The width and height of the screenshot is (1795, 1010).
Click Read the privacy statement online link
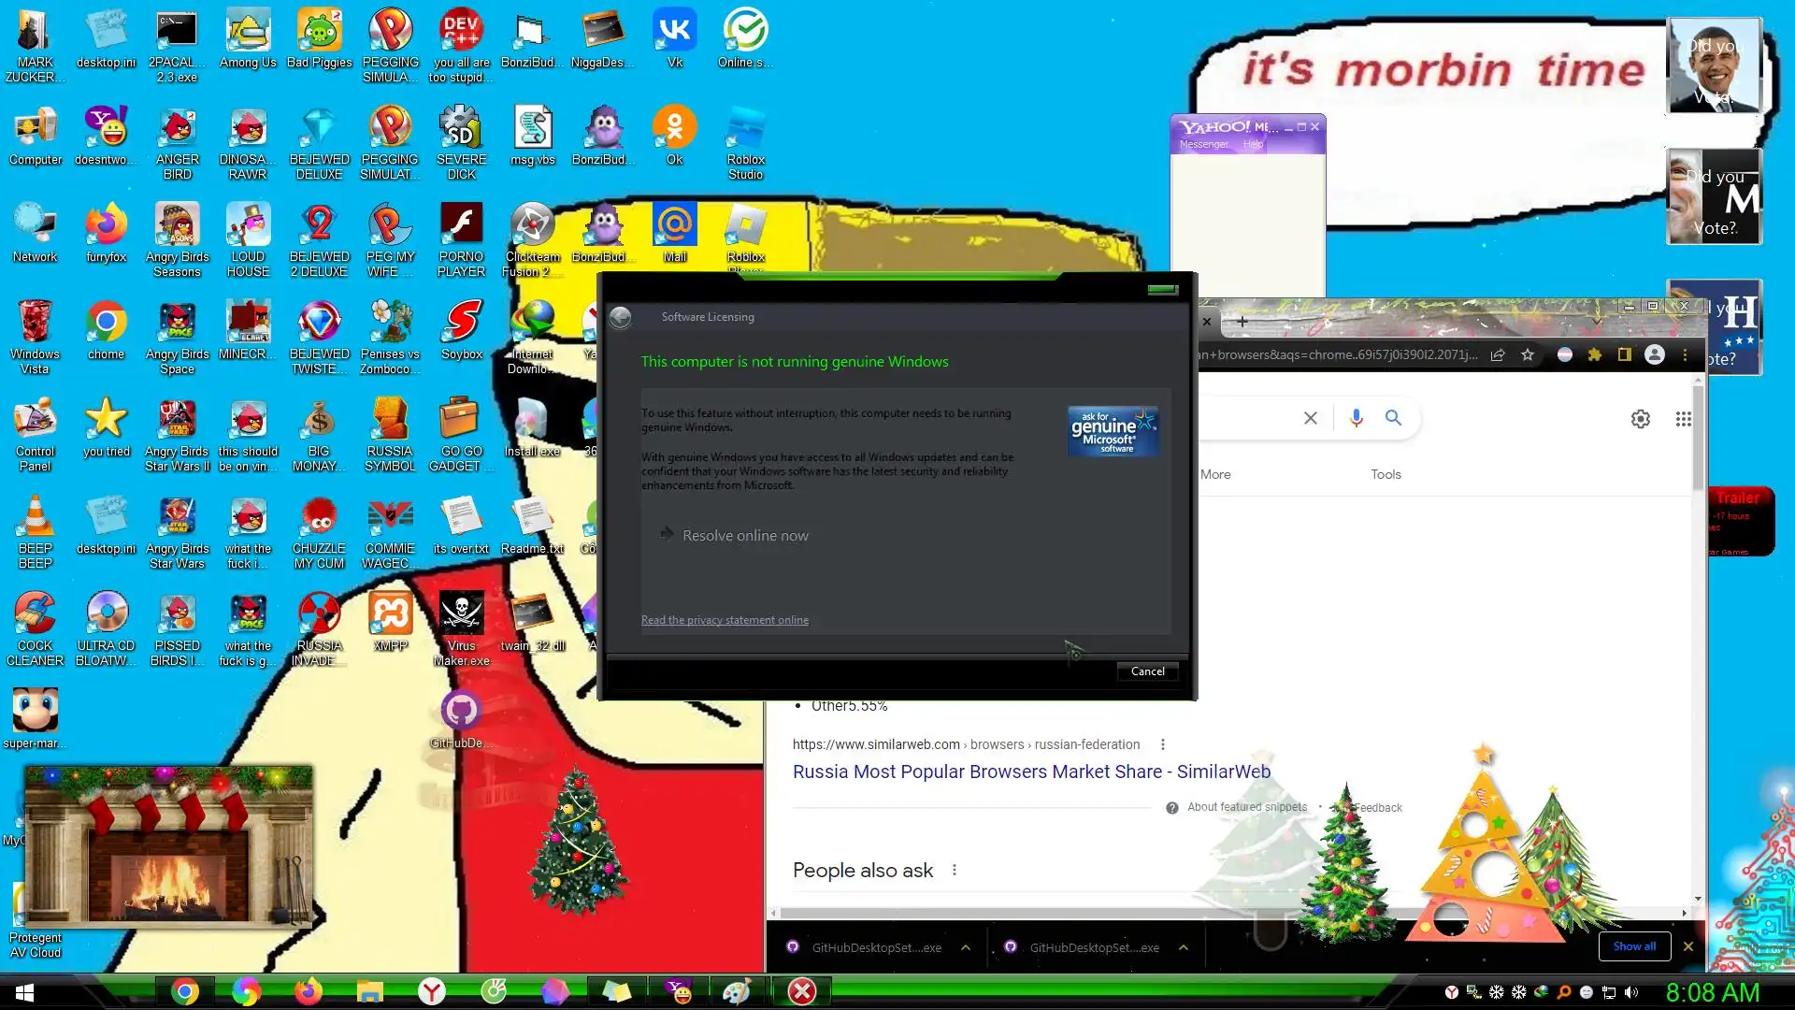coord(724,620)
